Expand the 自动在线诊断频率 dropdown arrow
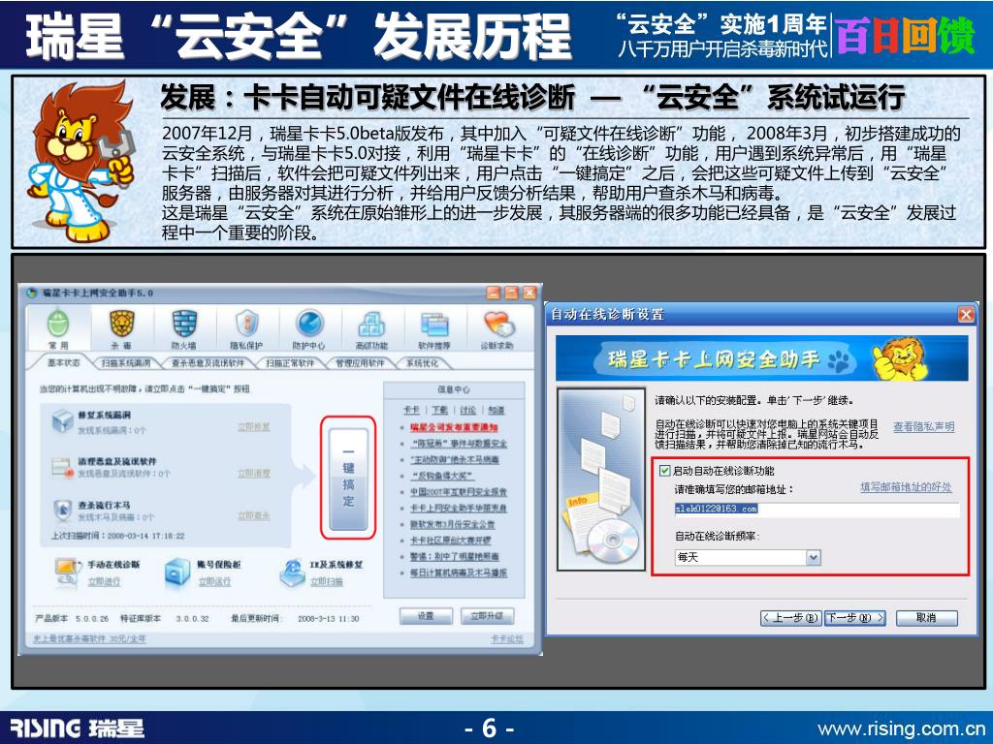993x744 pixels. click(814, 557)
